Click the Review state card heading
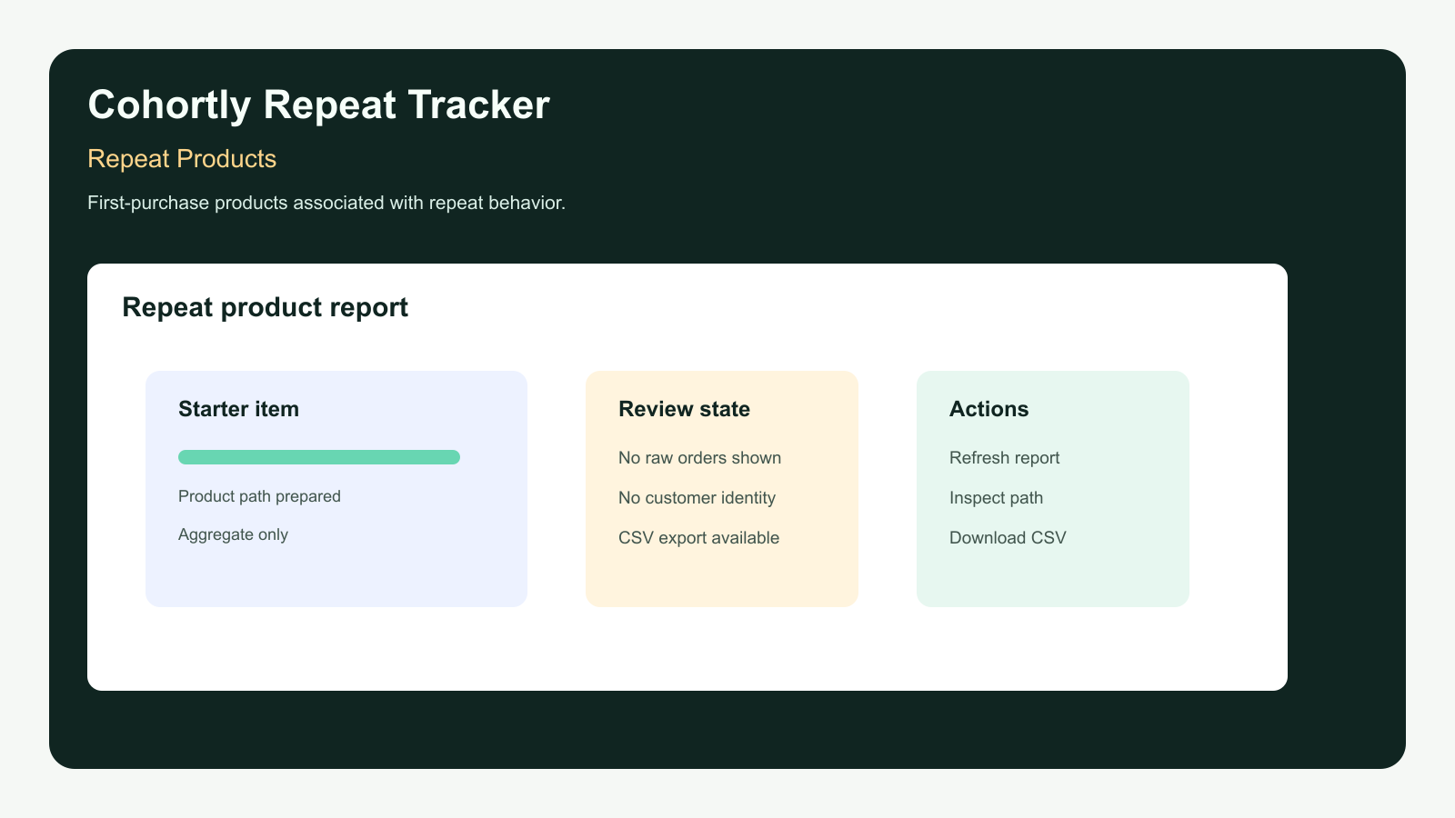Screen dimensions: 1455x818 [x=684, y=409]
